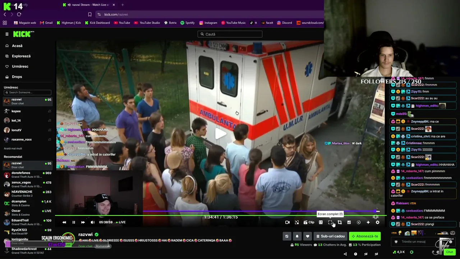The height and width of the screenshot is (259, 460).
Task: Open the browser apps grid icon
Action: (x=5, y=23)
